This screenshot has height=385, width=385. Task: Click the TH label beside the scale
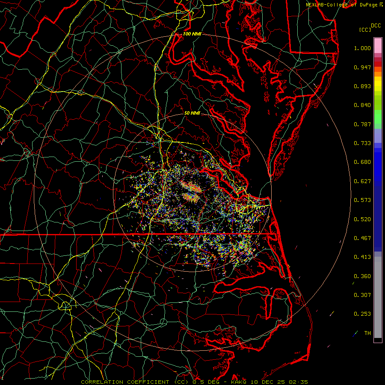367,333
